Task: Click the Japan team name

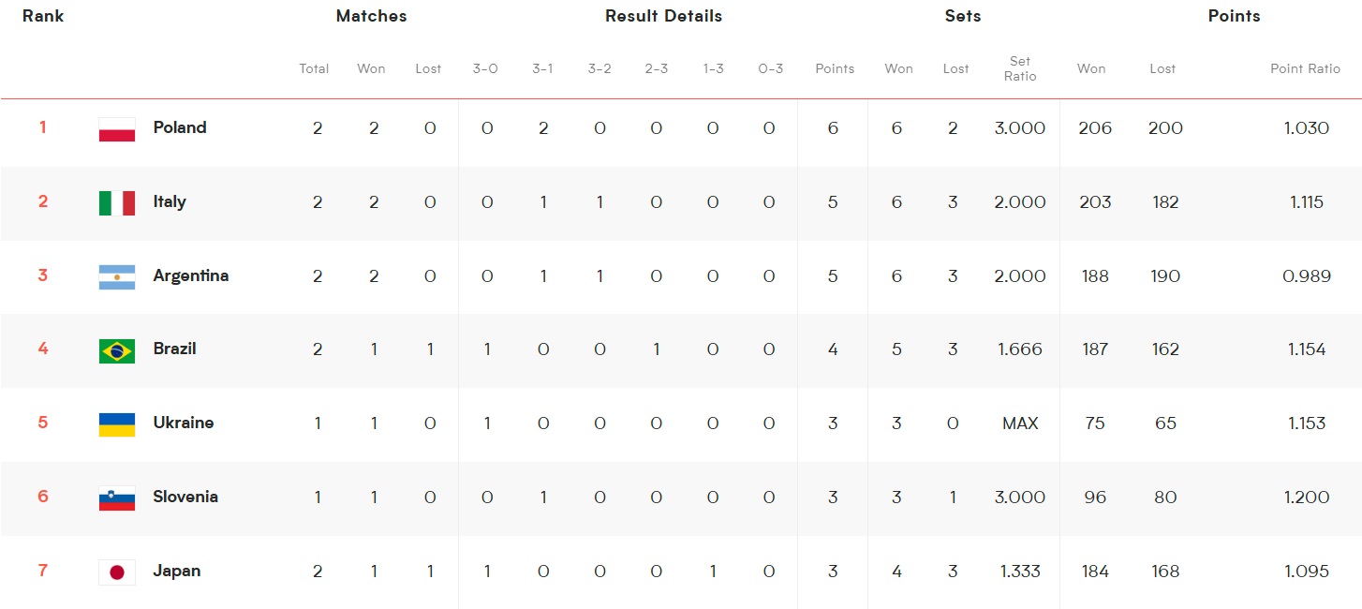Action: 177,571
